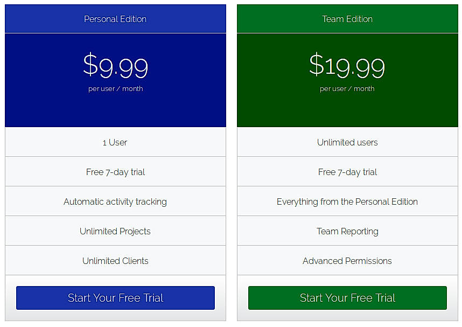Select the Unlimited users feature row

pos(347,142)
